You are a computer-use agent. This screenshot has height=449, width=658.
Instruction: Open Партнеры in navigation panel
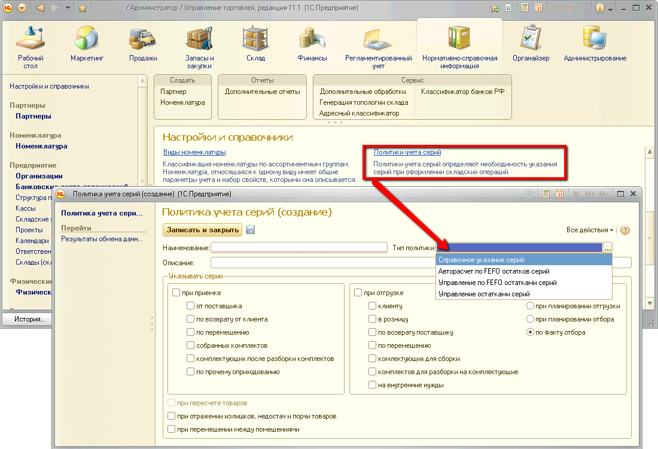tap(33, 116)
